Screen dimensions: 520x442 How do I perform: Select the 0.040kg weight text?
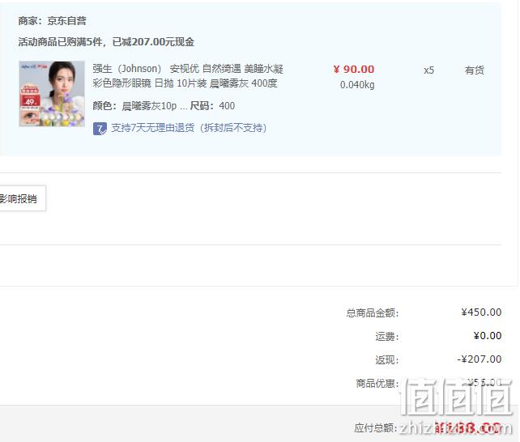click(357, 85)
